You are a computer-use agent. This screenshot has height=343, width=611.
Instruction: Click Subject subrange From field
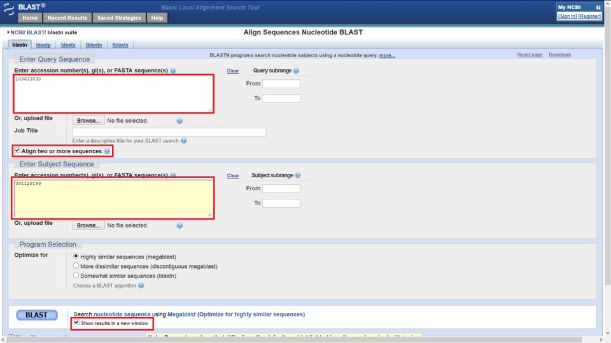coord(281,189)
